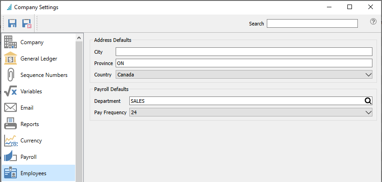Click the Province text field
Screen dimensions: 382x182
(244, 63)
